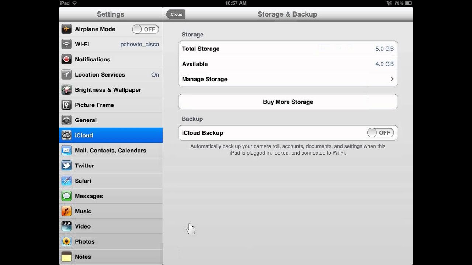Tap the Storage & Backup title
Viewport: 472px width, 265px height.
287,14
